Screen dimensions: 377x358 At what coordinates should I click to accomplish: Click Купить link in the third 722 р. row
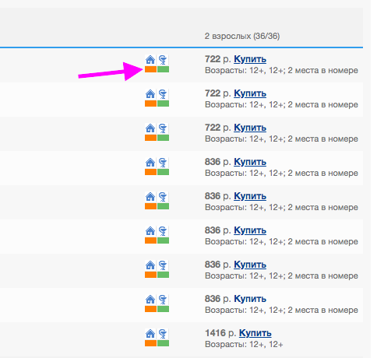[250, 128]
